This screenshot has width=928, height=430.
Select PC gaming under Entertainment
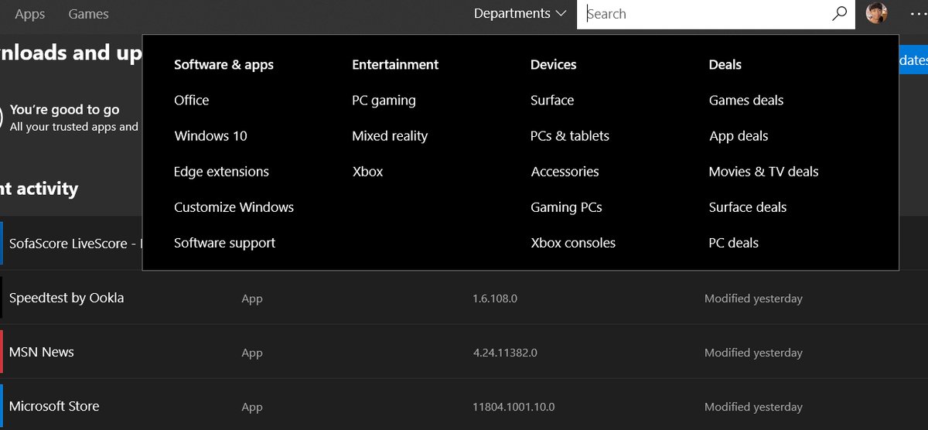point(384,101)
